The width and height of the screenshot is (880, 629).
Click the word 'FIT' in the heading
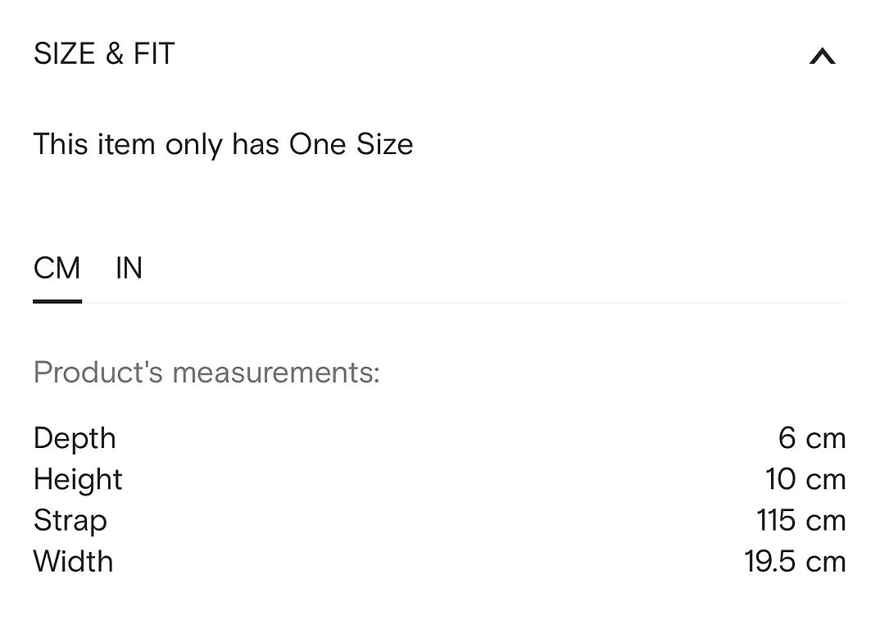[154, 54]
